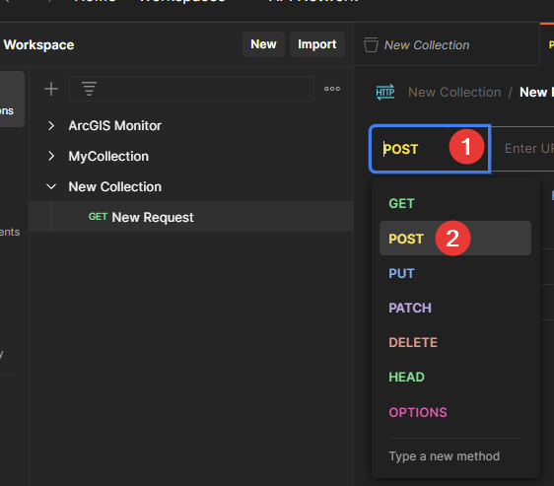
Task: Open the three-dots collections options menu
Action: [332, 89]
